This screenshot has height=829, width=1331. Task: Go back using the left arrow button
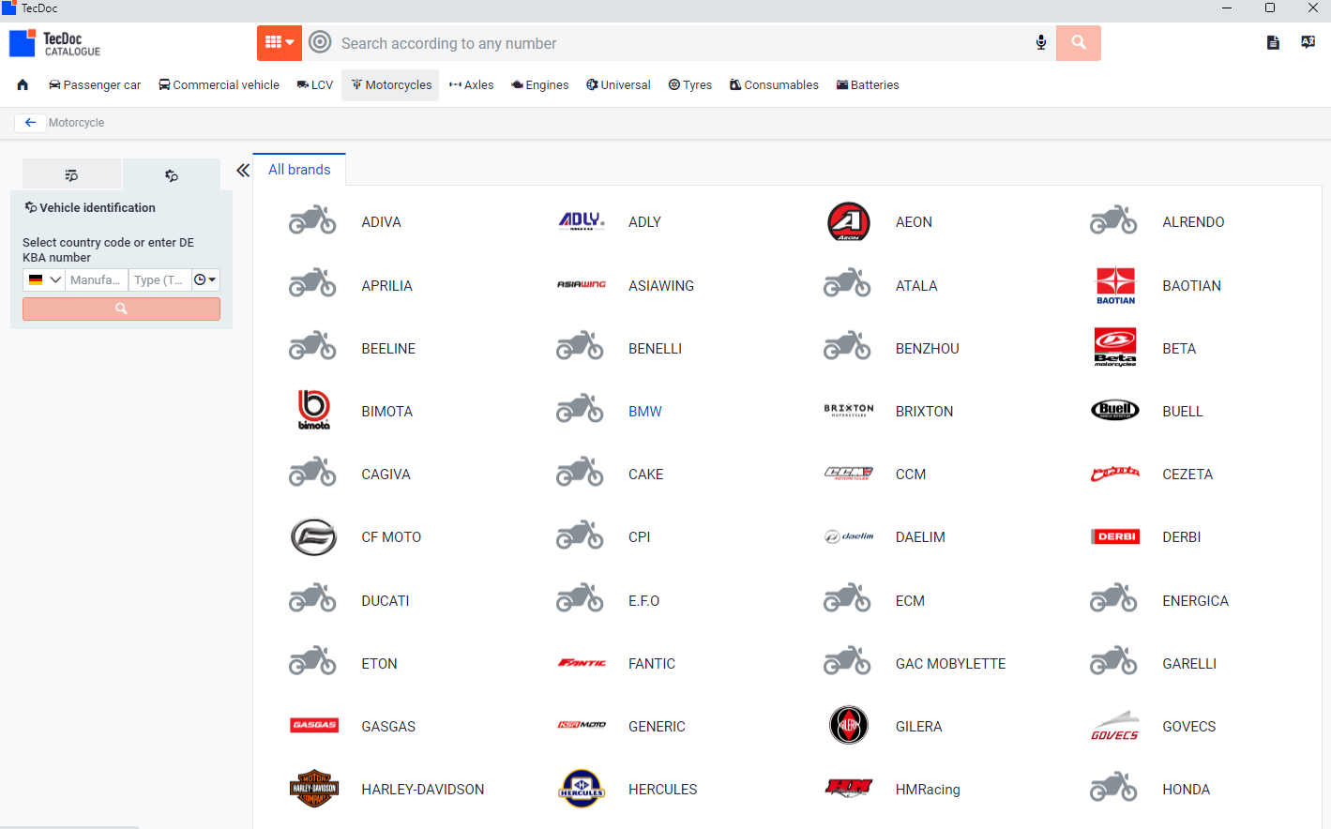(x=30, y=123)
